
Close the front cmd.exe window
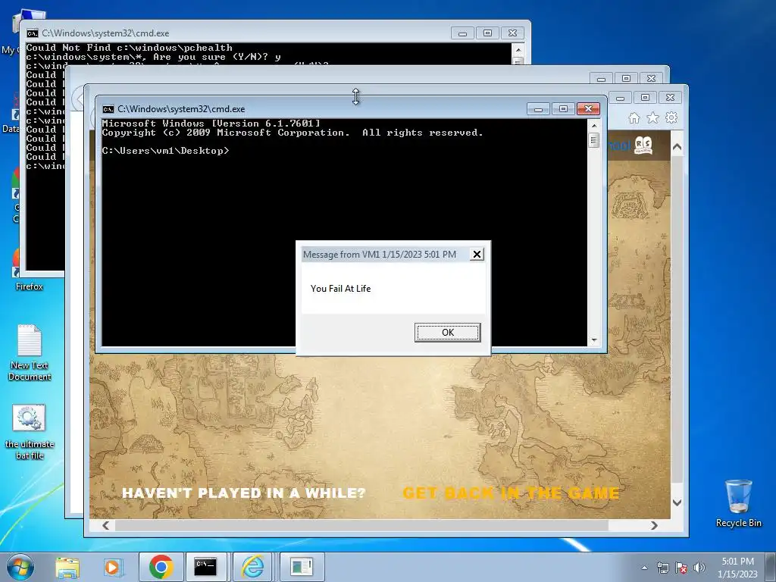pos(588,109)
